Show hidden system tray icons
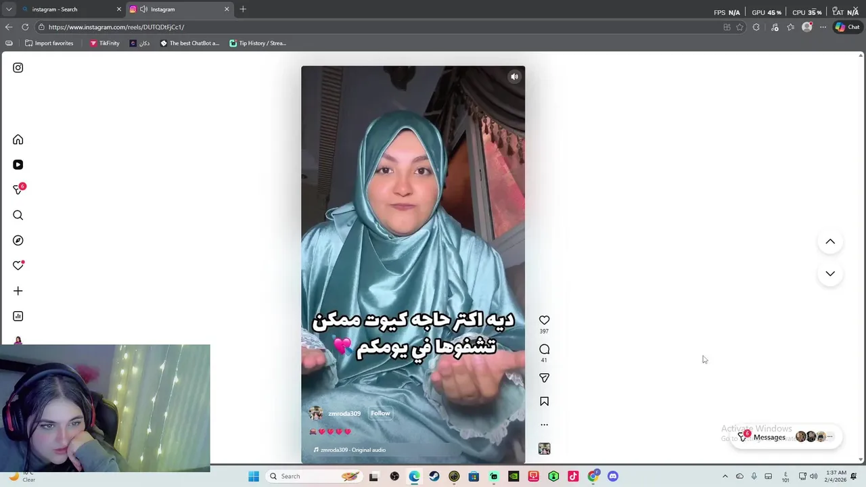Image resolution: width=866 pixels, height=487 pixels. point(725,476)
